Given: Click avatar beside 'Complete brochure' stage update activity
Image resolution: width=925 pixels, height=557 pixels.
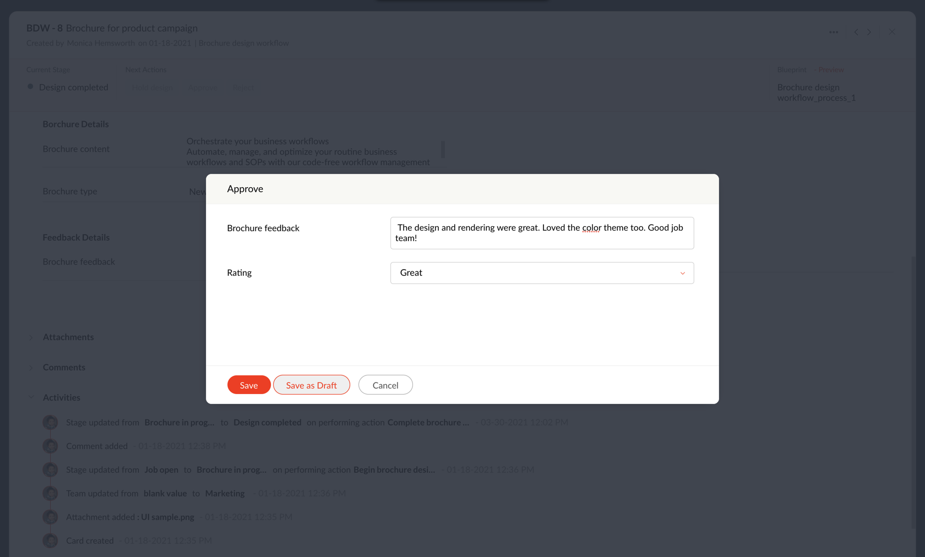Looking at the screenshot, I should [50, 422].
